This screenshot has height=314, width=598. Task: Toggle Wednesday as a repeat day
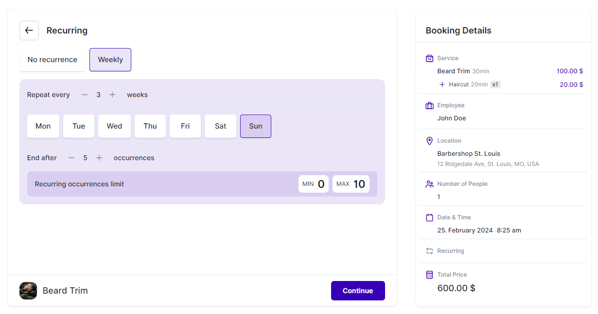coord(114,126)
